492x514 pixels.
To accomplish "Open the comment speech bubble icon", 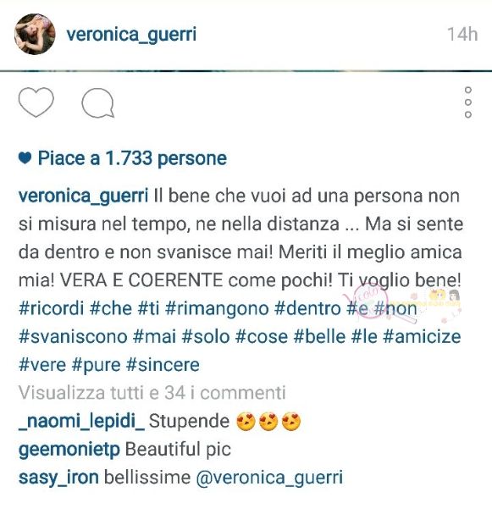I will tap(97, 103).
